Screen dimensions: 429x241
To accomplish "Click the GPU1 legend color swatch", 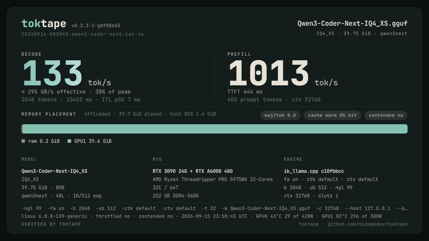I will point(69,141).
